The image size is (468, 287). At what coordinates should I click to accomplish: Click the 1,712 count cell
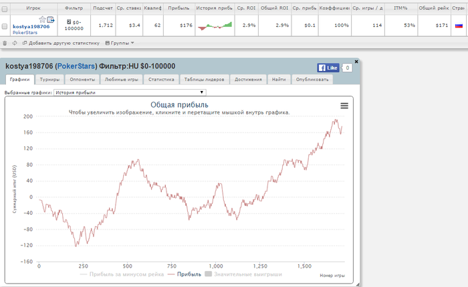(103, 25)
